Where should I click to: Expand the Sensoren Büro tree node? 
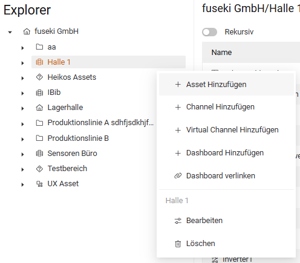(x=22, y=154)
